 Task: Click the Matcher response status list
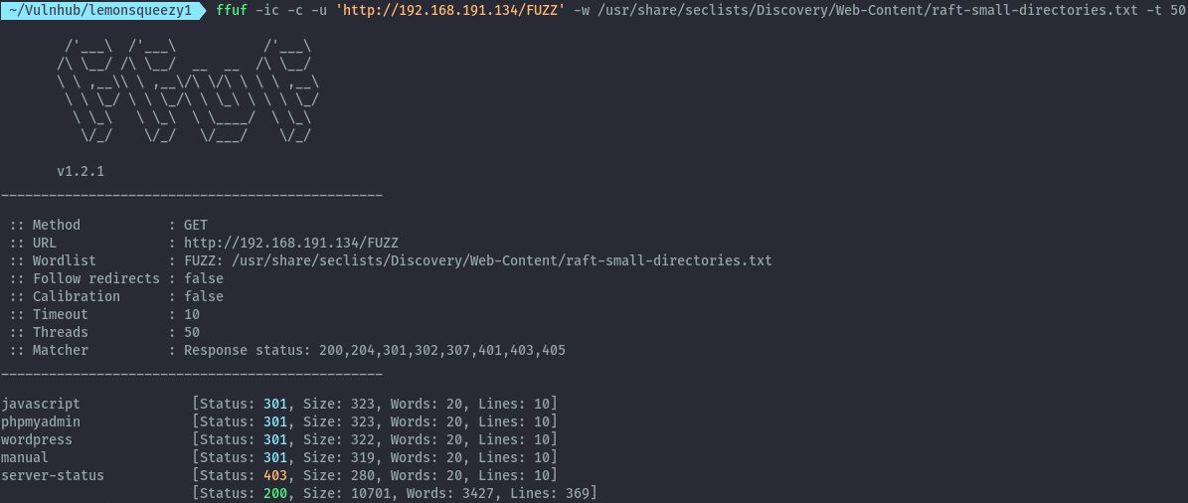click(374, 350)
